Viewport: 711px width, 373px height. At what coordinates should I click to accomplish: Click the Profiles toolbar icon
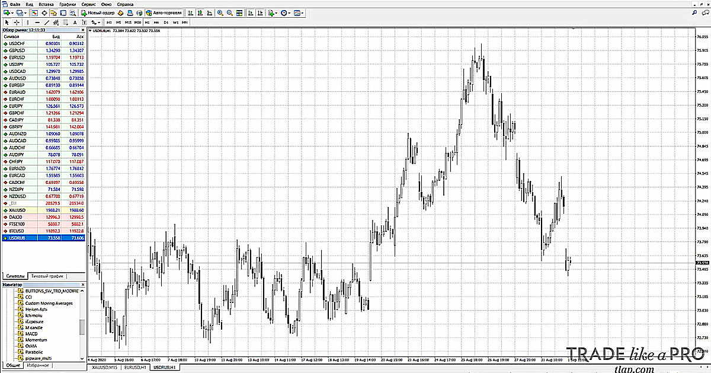coord(19,12)
